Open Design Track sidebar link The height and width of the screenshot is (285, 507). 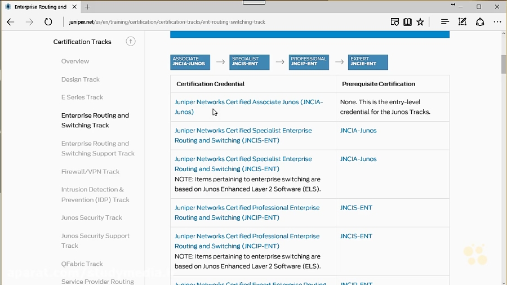pos(81,79)
